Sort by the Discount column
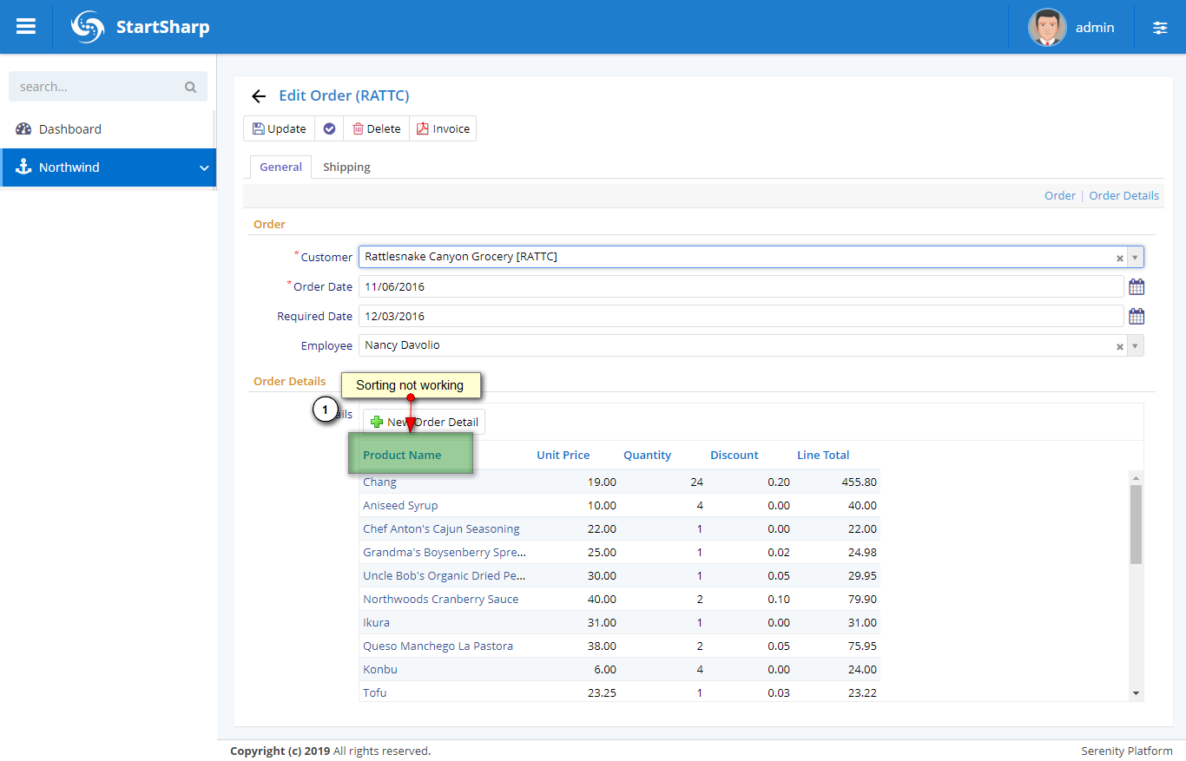This screenshot has width=1186, height=761. tap(734, 455)
